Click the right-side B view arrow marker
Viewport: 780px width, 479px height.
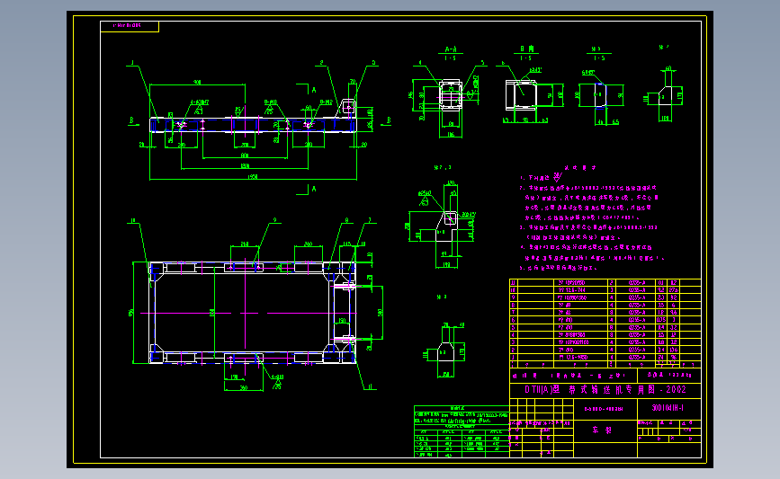[388, 120]
